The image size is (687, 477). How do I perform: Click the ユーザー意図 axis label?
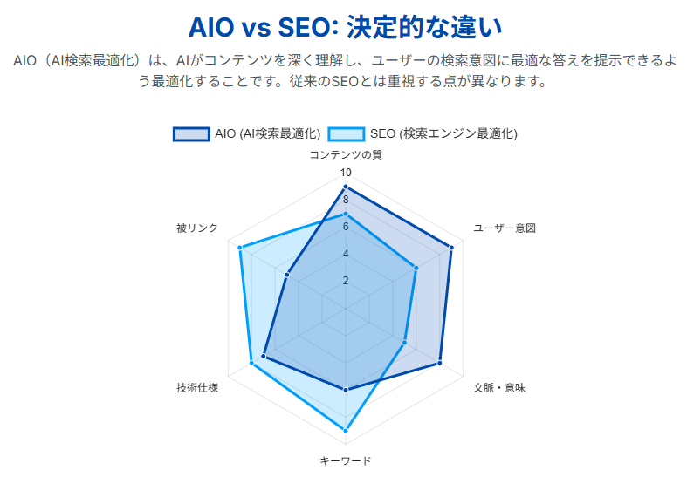tap(505, 228)
